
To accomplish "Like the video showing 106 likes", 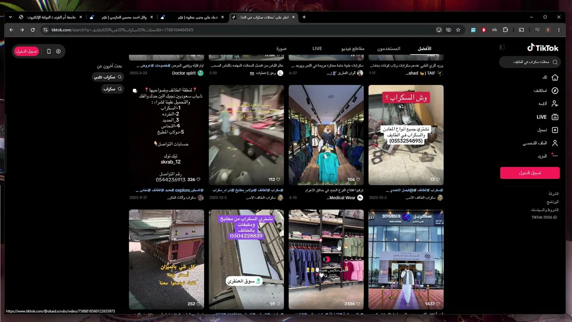I will (358, 179).
